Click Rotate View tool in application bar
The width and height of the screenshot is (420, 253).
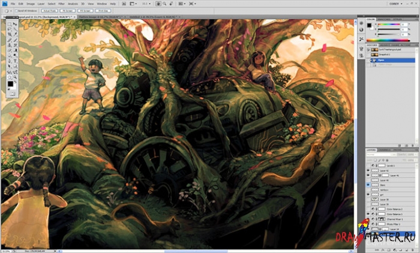[171, 4]
